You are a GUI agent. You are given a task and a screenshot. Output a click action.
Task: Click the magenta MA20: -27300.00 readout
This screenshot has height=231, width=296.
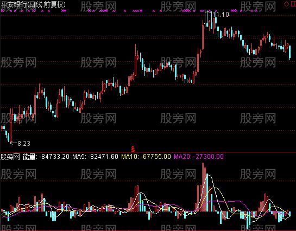tap(199, 157)
